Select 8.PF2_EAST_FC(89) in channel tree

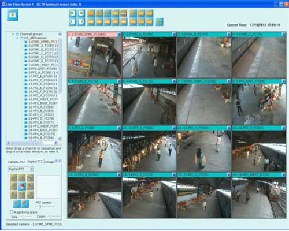click(x=41, y=69)
